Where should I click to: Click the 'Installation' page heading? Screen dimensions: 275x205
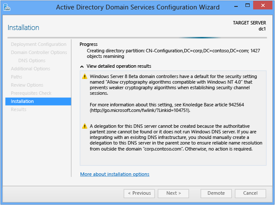(23, 27)
